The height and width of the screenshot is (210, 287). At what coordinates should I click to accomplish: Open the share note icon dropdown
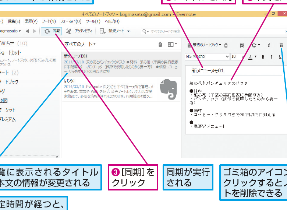pyautogui.click(x=255, y=45)
